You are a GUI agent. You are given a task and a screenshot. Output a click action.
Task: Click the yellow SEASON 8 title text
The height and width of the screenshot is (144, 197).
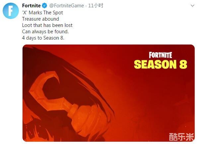point(161,65)
